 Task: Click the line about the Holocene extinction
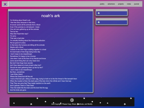27,41
